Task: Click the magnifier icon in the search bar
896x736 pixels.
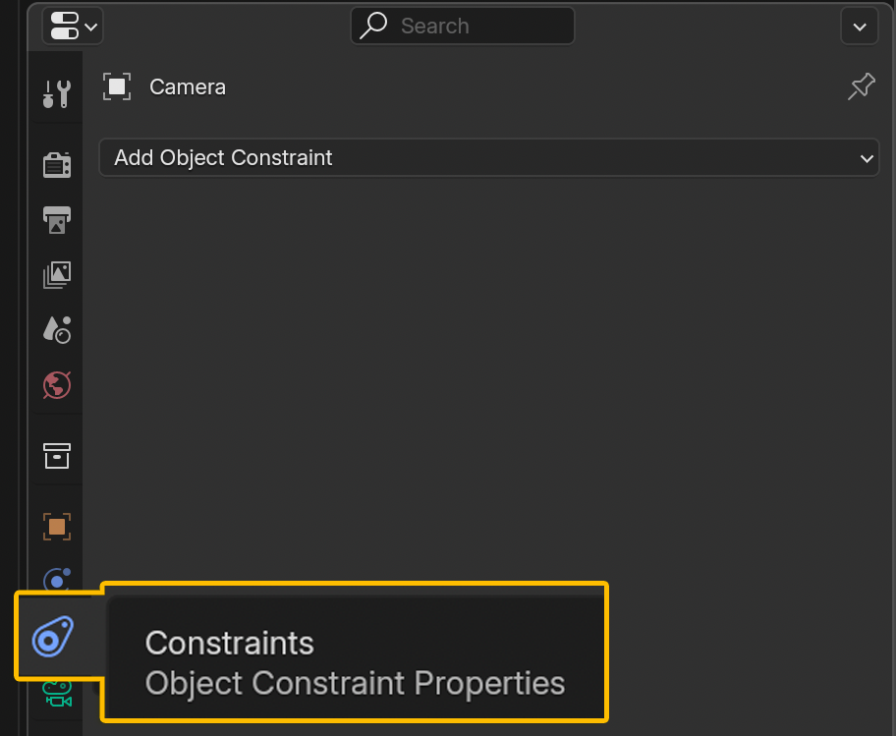Action: (x=374, y=27)
